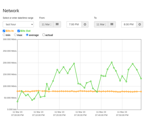Uncheck the Bits Out checkbox

(x=19, y=31)
